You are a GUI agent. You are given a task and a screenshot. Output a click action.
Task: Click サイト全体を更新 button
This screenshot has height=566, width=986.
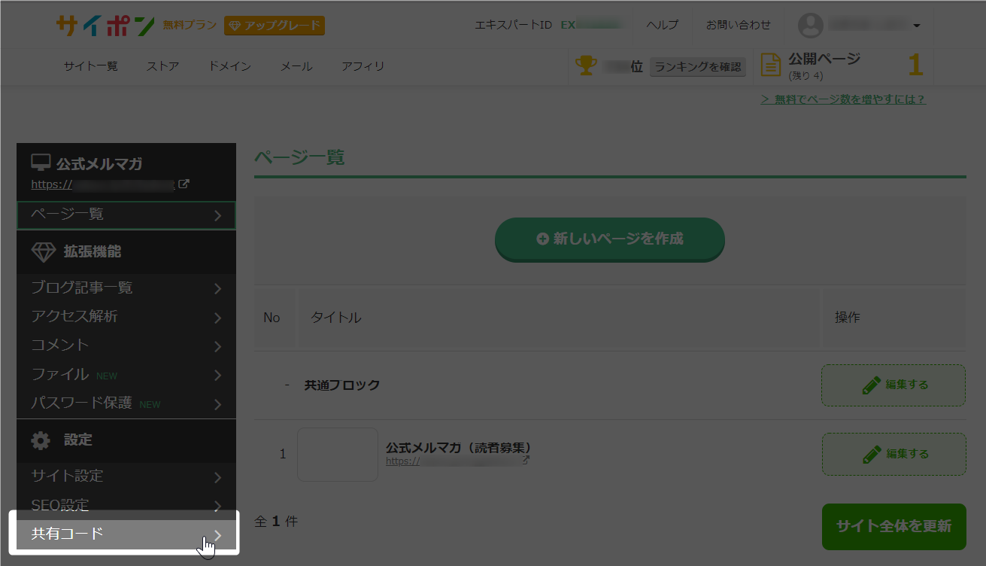[x=893, y=526]
